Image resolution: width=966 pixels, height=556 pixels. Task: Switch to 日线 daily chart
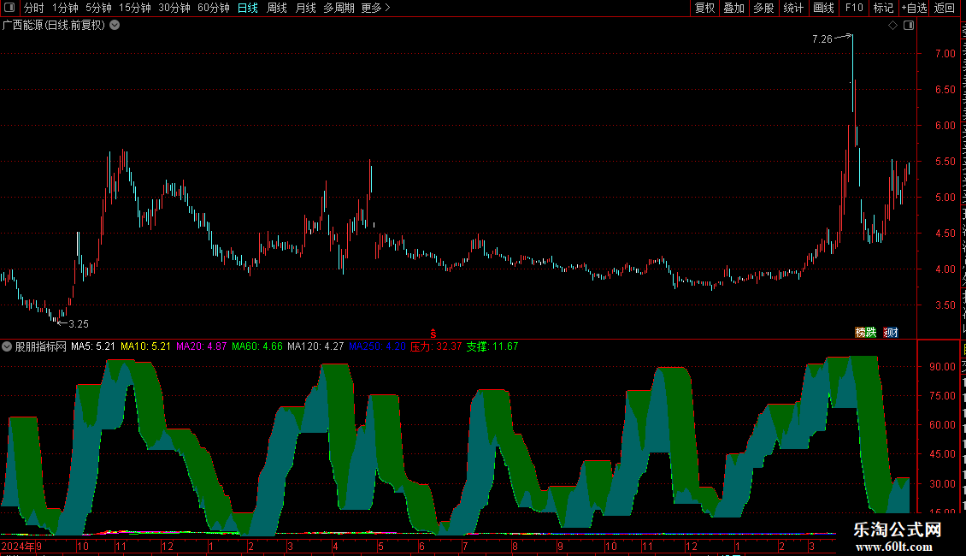click(x=248, y=8)
